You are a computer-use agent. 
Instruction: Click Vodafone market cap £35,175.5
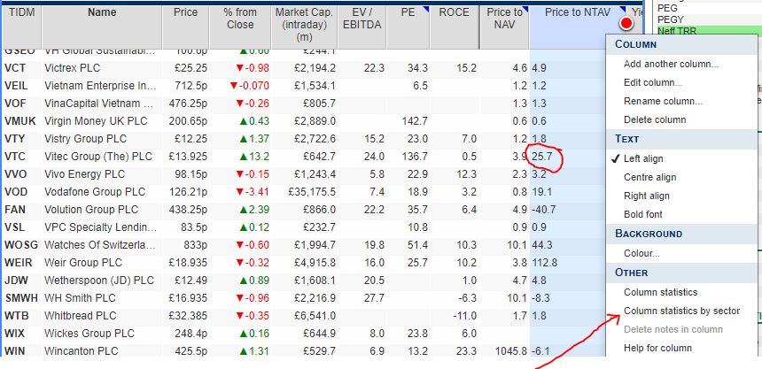(312, 192)
